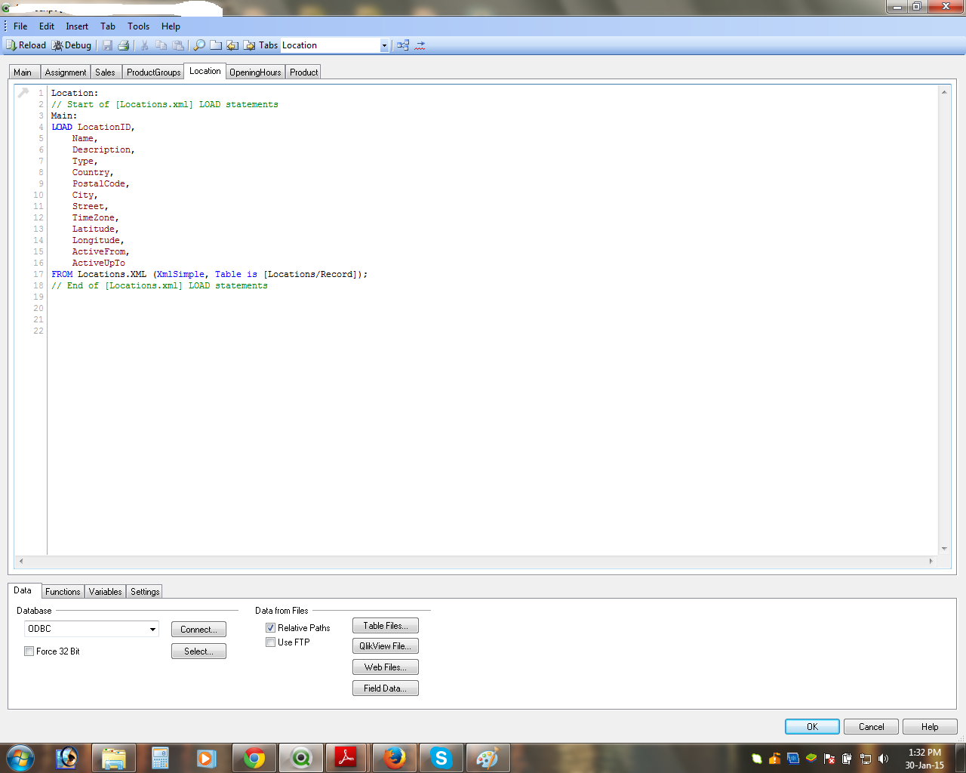Open script search with the magnifier icon
The width and height of the screenshot is (966, 773).
pyautogui.click(x=199, y=45)
